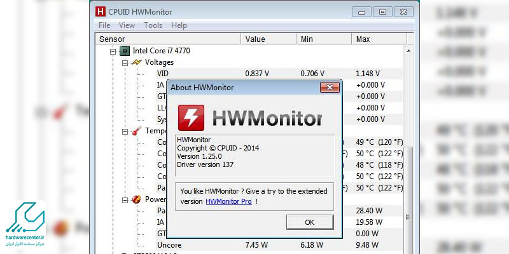Close the About HWMonitor dialog
Viewport: 509px width, 254px height.
pyautogui.click(x=329, y=87)
